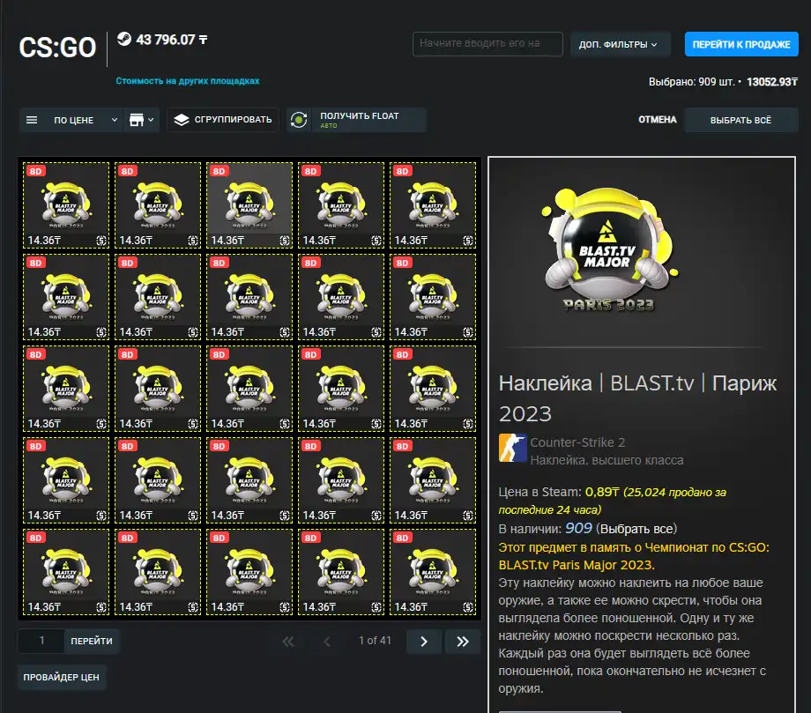811x713 pixels.
Task: Jump to the first page with double-left arrows
Action: point(288,642)
